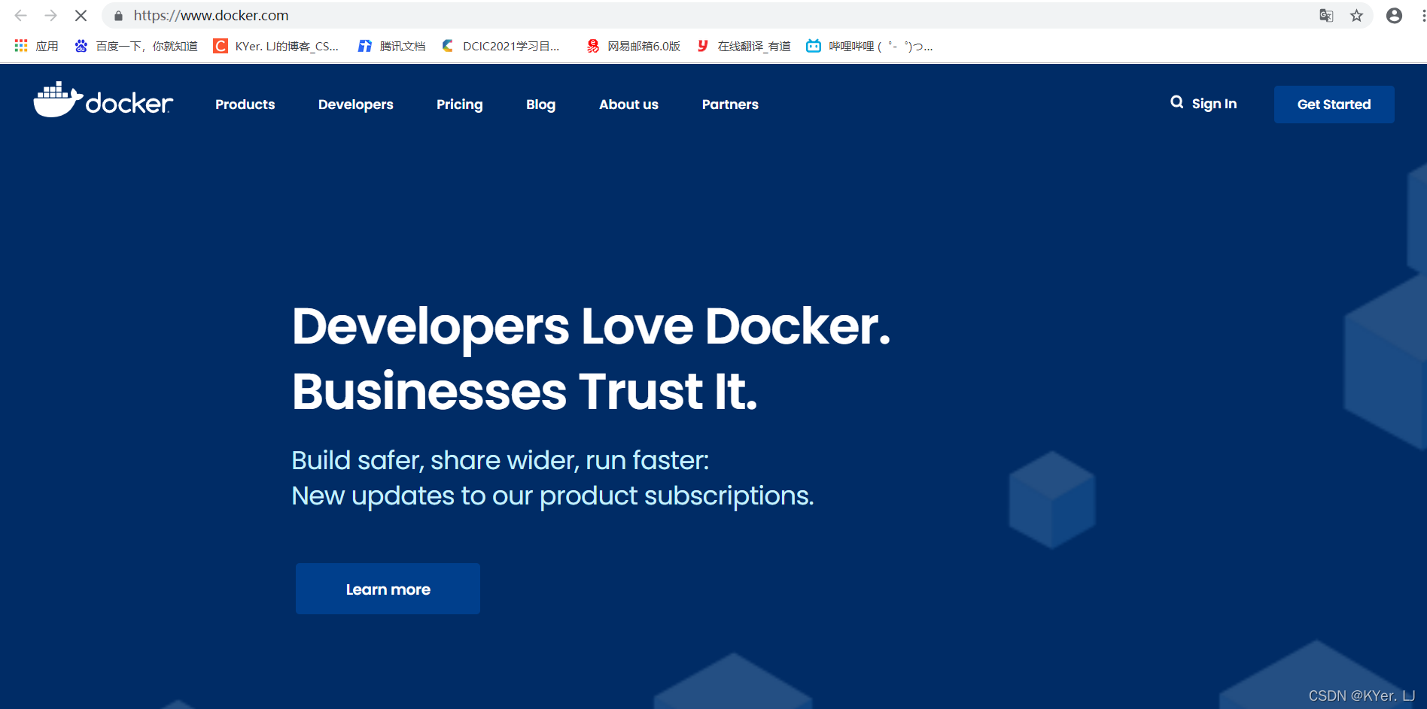The width and height of the screenshot is (1427, 709).
Task: Open the DCIC2021学习 bookmark
Action: click(501, 46)
